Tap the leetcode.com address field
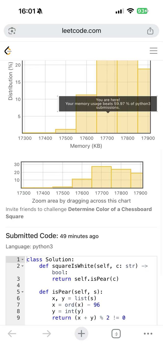 (81, 31)
